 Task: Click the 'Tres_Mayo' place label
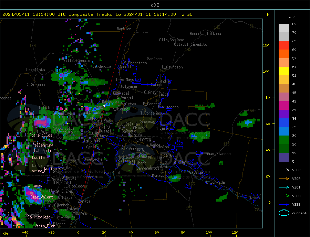tap(125, 79)
